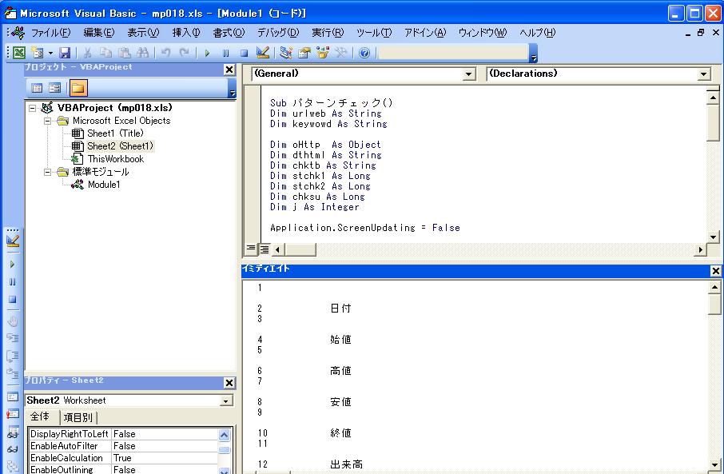Screen dimensions: 724x474
Task: Click Step Into icon in debug toolbar
Action: pos(13,339)
